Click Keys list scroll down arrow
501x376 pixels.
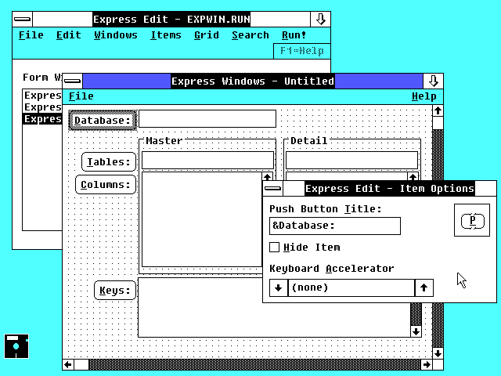click(x=416, y=331)
